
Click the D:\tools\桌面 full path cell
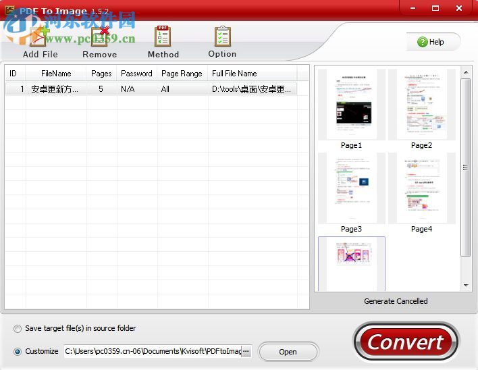[252, 89]
